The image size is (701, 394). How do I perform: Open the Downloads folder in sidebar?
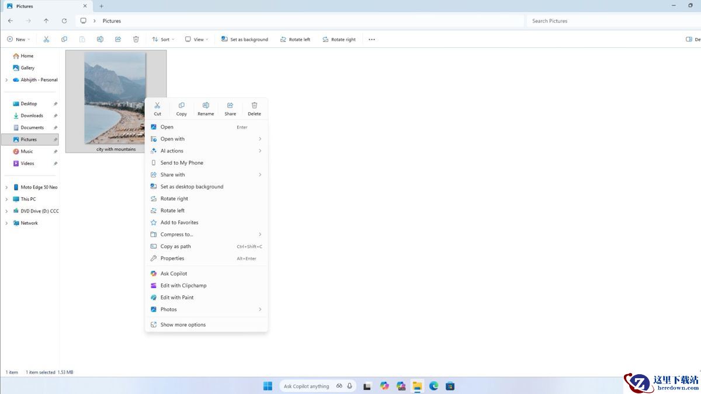[32, 116]
